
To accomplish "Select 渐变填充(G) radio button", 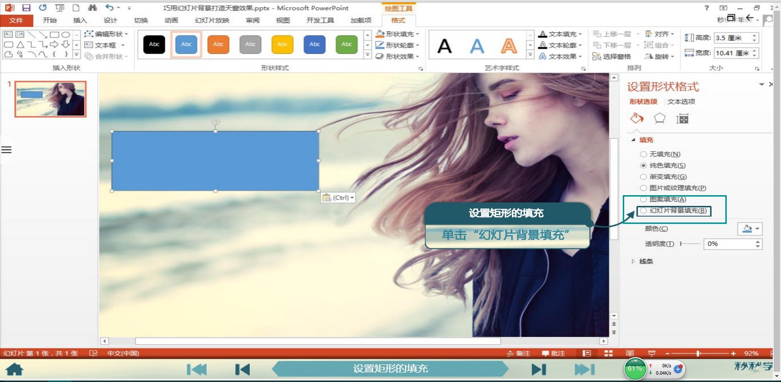I will [x=643, y=177].
